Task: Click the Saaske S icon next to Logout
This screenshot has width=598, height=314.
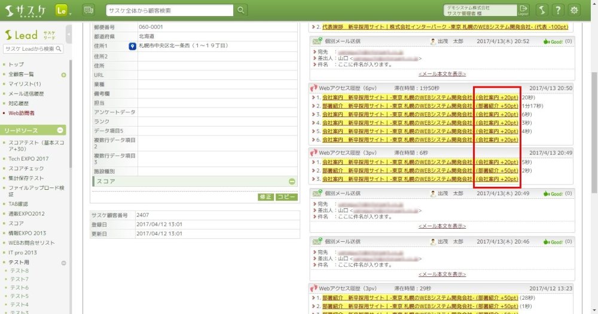Action: (x=541, y=10)
